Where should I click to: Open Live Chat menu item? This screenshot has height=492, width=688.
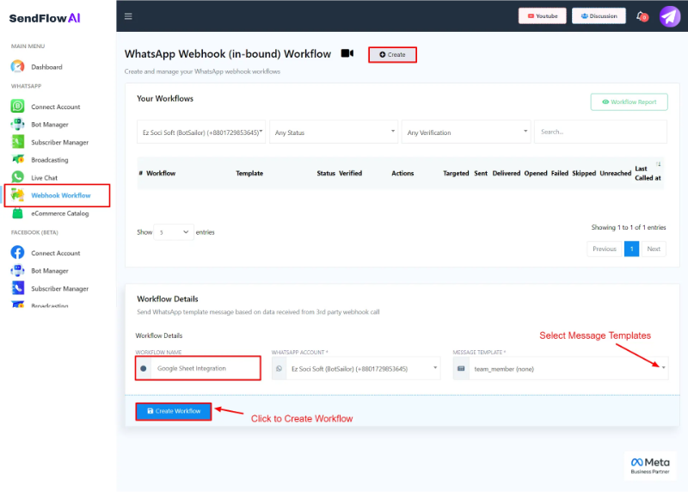click(45, 178)
